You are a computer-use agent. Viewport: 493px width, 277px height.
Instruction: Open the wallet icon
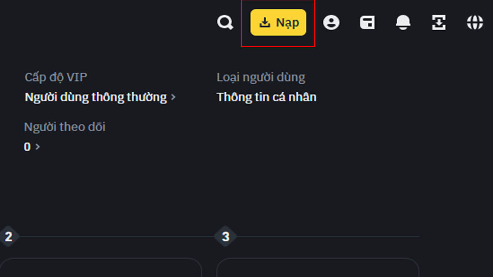click(367, 22)
